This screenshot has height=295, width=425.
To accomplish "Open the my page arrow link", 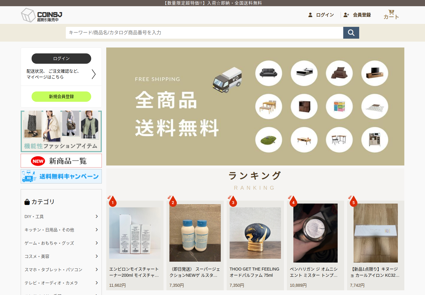I will coord(94,74).
